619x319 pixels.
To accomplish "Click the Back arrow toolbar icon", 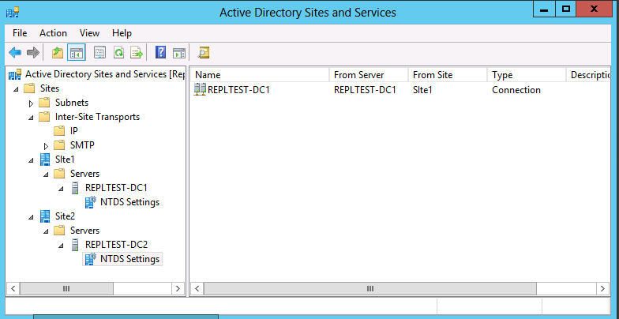I will 15,52.
